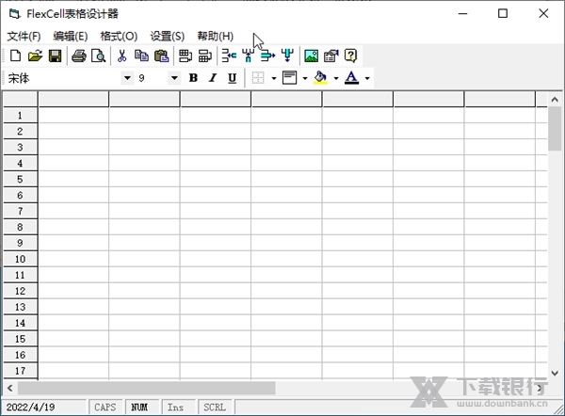This screenshot has height=416, width=565.
Task: Select row header 17
Action: [x=20, y=371]
